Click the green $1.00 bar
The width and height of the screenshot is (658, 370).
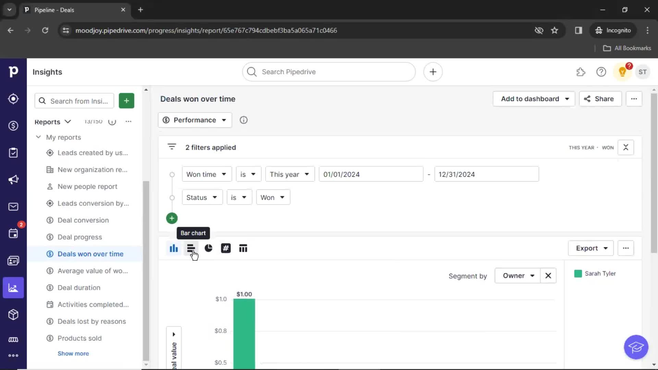point(244,334)
